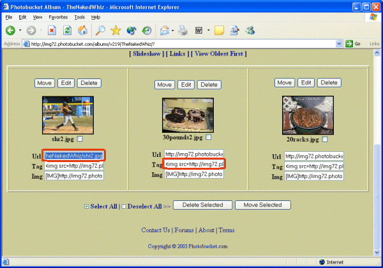Open the Search magnifier icon
The width and height of the screenshot is (383, 268).
[100, 31]
